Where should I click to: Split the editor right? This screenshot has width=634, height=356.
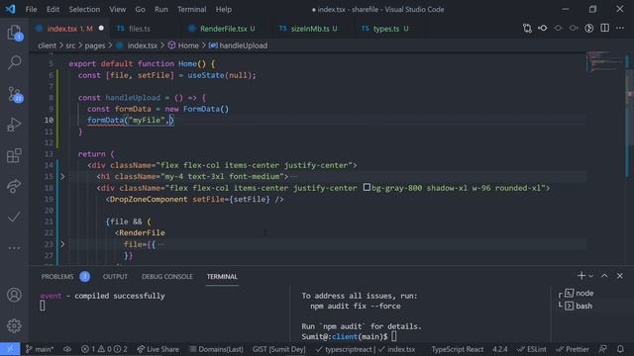604,29
